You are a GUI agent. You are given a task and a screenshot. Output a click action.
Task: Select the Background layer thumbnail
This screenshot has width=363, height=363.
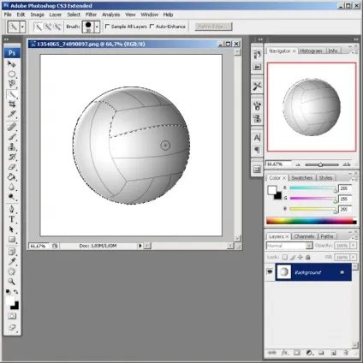tap(283, 272)
